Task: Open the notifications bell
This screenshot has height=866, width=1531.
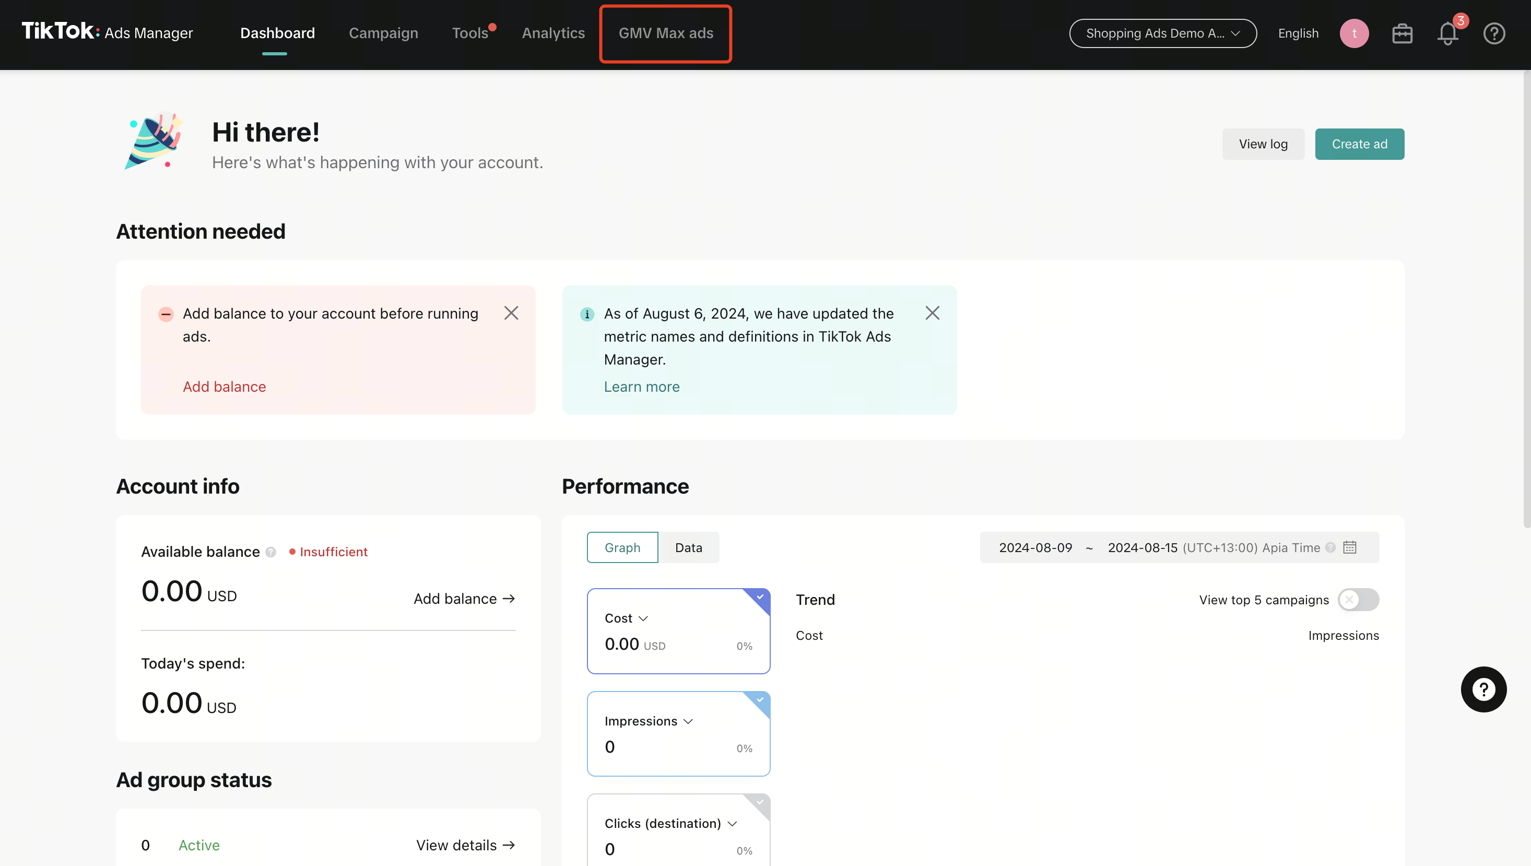Action: click(1448, 33)
